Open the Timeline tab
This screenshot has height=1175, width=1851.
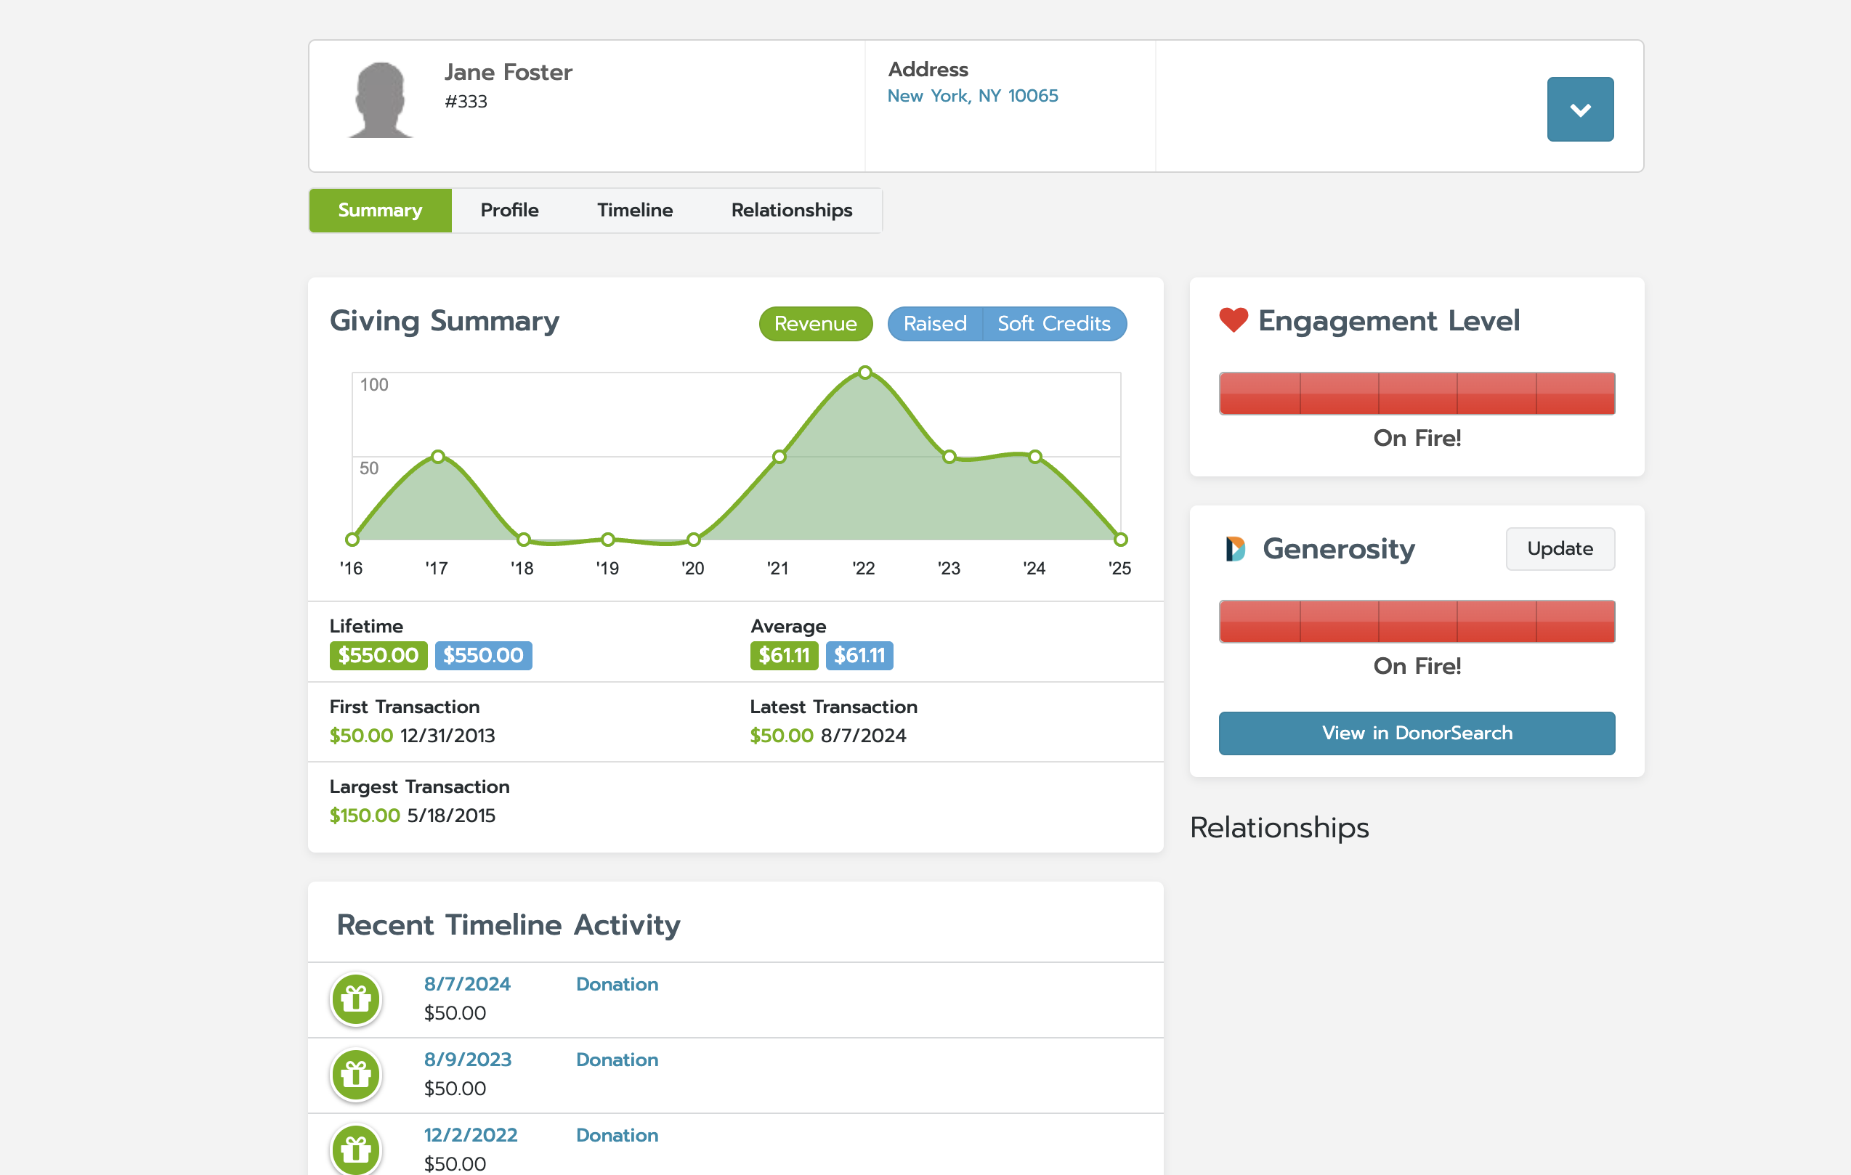click(x=634, y=210)
